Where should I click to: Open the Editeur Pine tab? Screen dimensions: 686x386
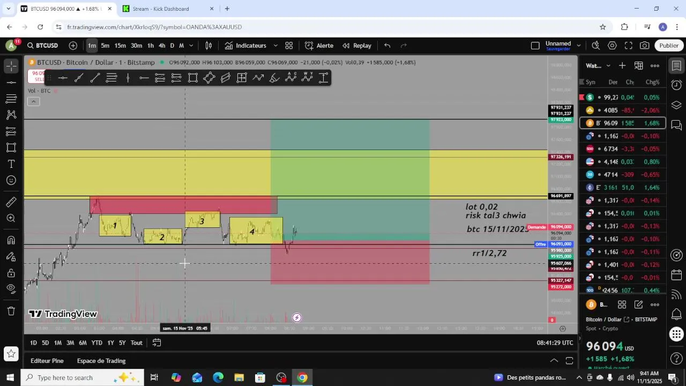coord(47,361)
